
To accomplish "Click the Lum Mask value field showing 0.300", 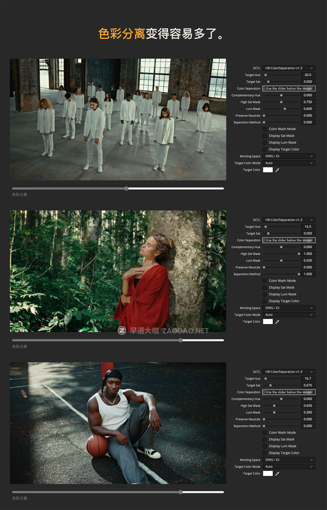I will click(x=308, y=412).
